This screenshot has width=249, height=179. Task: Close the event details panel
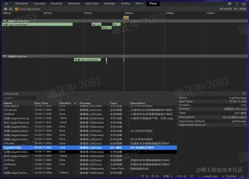[244, 94]
